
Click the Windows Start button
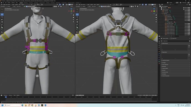click(2, 105)
